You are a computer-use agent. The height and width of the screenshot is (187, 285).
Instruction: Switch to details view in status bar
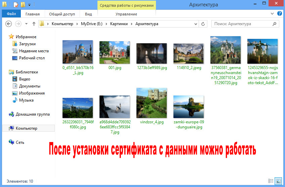tap(271, 181)
